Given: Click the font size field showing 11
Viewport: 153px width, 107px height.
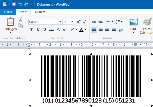Looking at the screenshot, I should (66, 22).
